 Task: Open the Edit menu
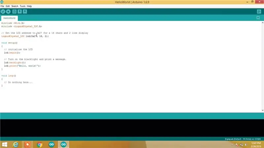[8, 6]
